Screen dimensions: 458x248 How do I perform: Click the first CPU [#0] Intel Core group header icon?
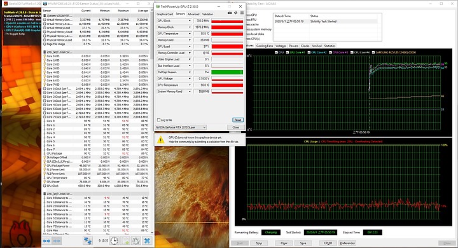pyautogui.click(x=45, y=52)
